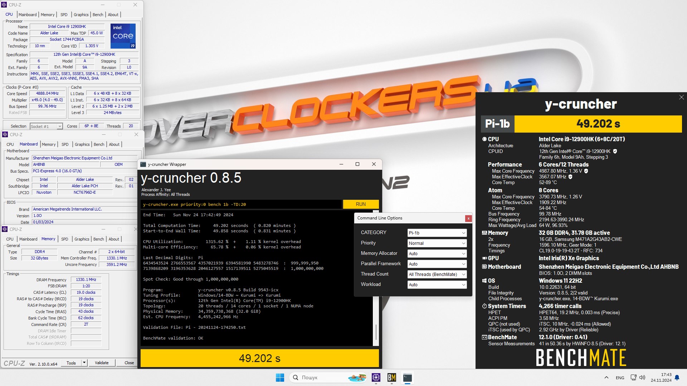
Task: Click the Validate button in CPU-Z
Action: click(x=102, y=363)
